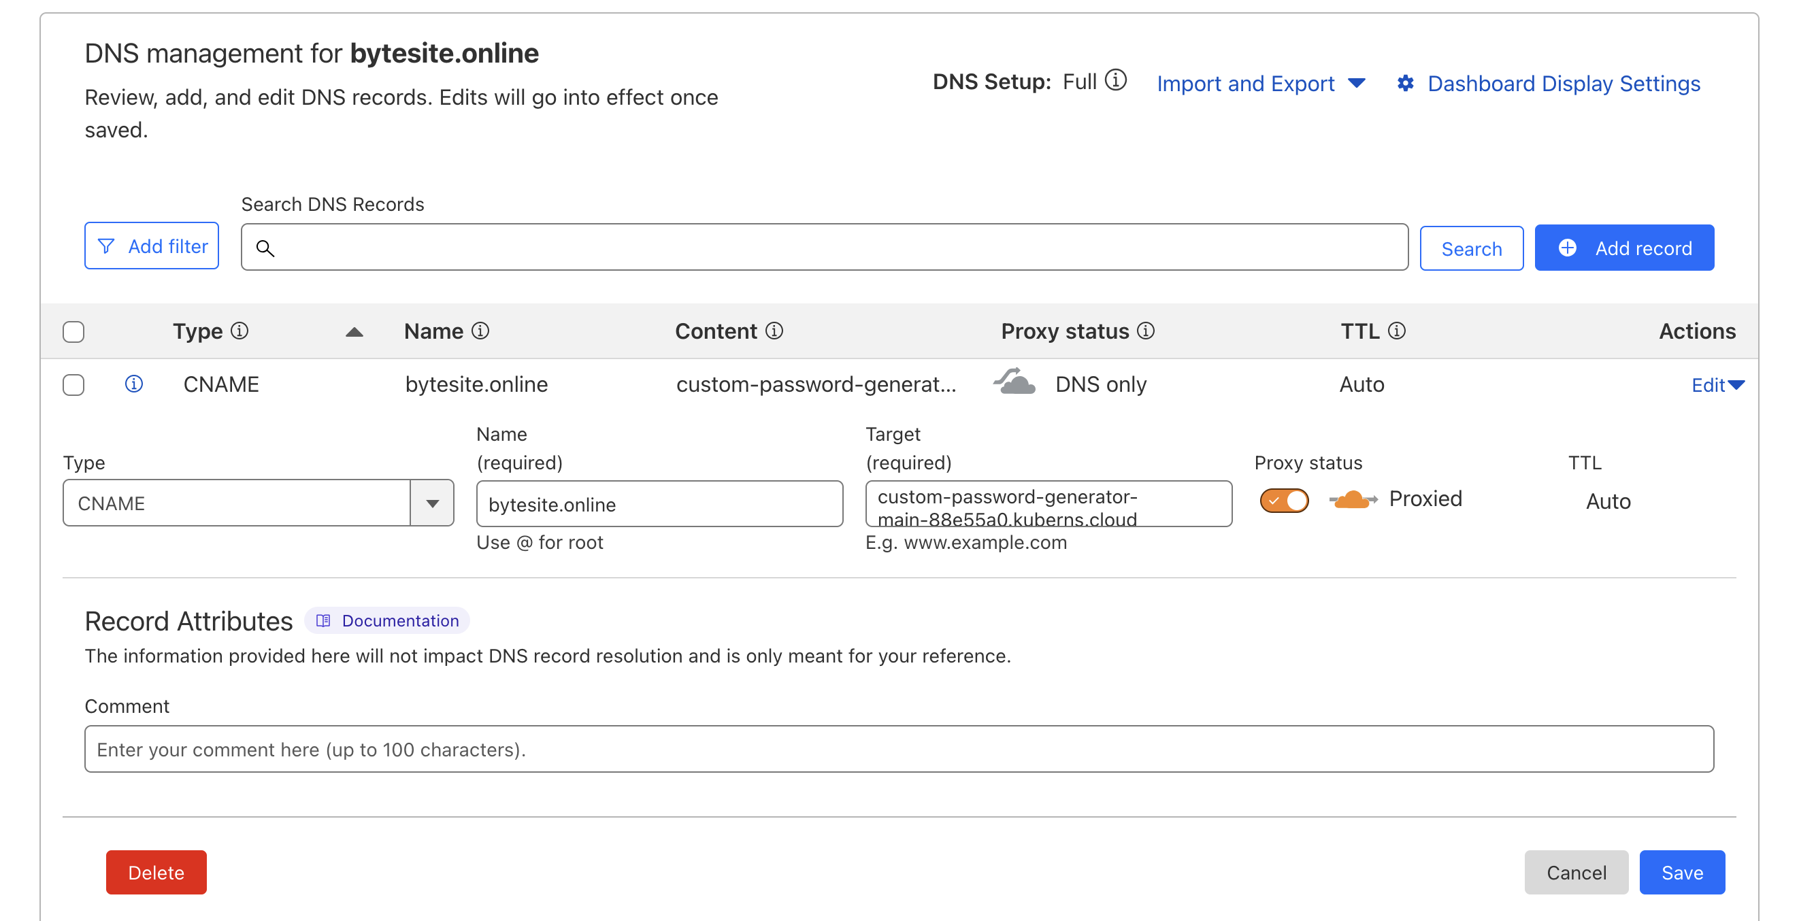Screen dimensions: 1799x921
Task: Click the Name column info icon
Action: 480,331
